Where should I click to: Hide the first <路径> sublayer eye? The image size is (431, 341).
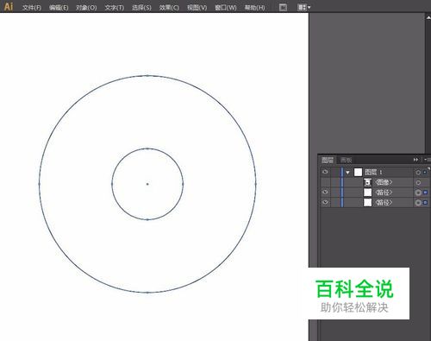pos(325,192)
